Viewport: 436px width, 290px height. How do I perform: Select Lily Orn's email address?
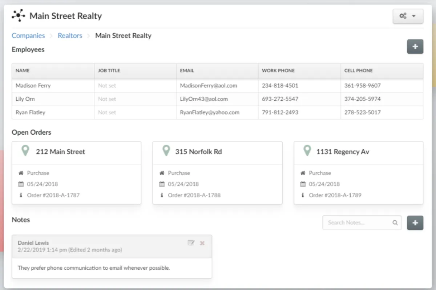pos(204,99)
